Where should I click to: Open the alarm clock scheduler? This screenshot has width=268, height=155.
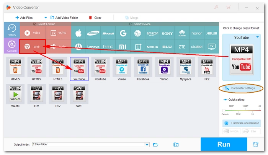click(255, 144)
